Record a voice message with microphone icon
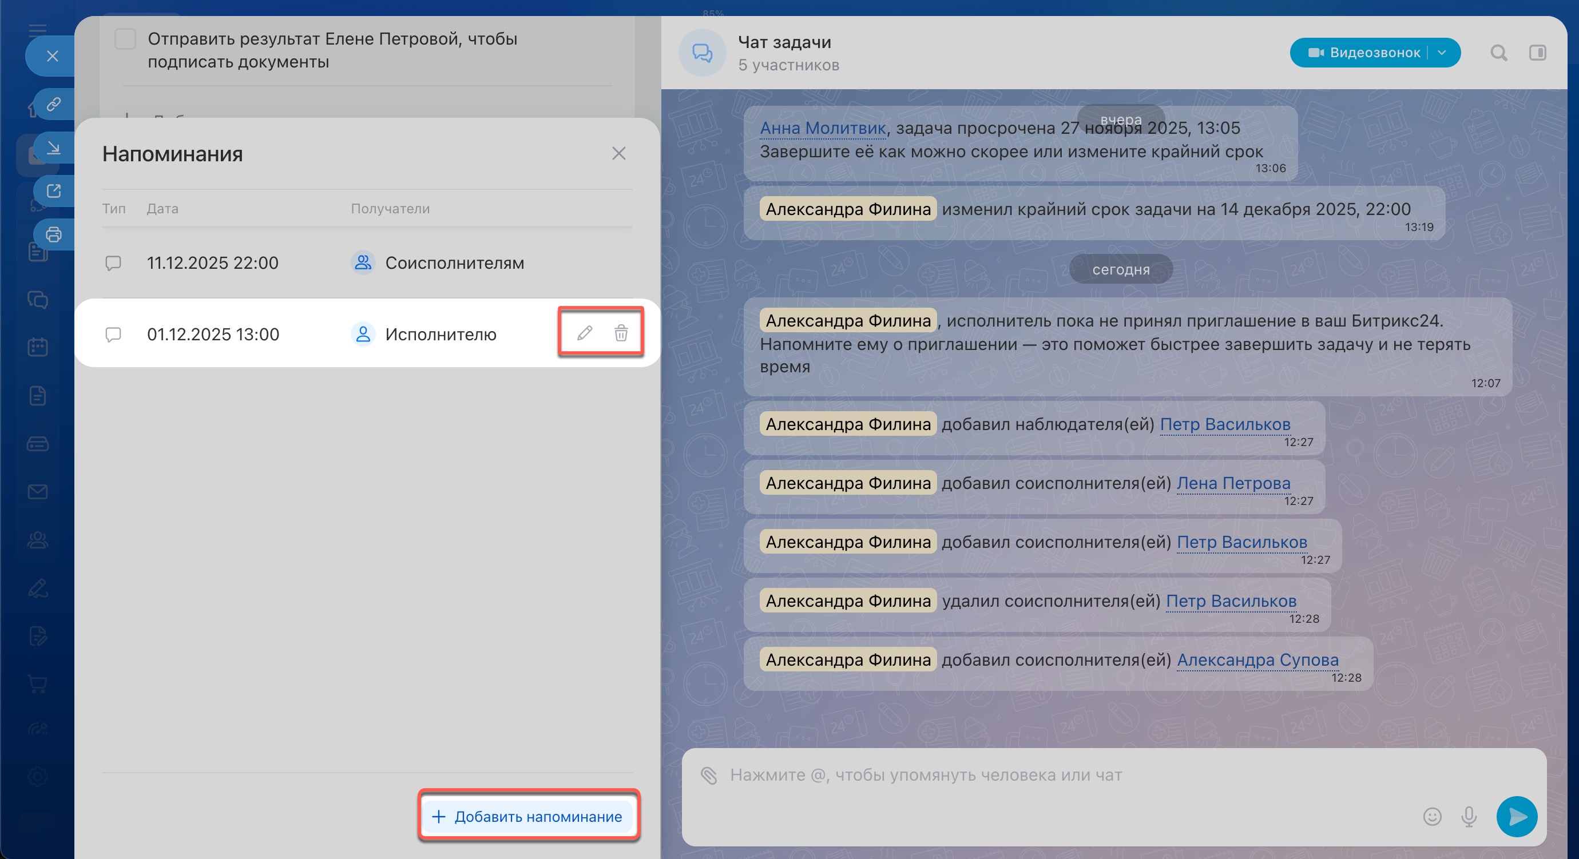This screenshot has width=1579, height=859. point(1469,816)
